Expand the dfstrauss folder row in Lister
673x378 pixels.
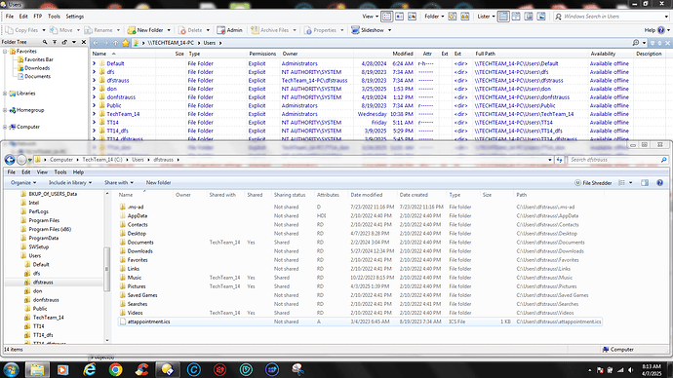click(x=94, y=80)
